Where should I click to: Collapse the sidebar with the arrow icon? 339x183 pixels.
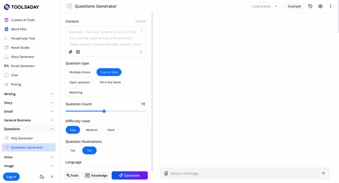(52, 177)
